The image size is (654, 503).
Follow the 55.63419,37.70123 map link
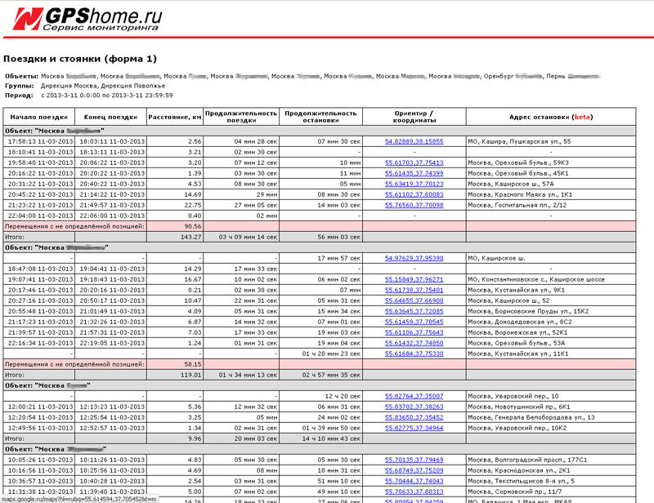tap(414, 184)
